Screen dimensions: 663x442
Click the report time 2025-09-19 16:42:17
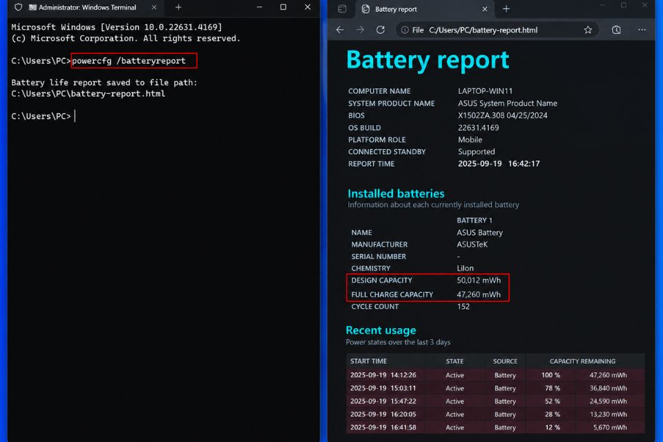coord(499,164)
